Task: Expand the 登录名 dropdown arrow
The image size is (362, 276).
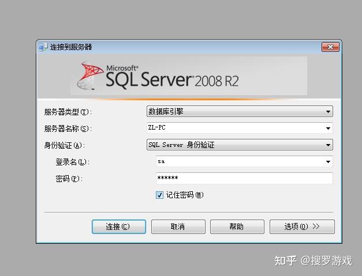Action: coord(328,162)
